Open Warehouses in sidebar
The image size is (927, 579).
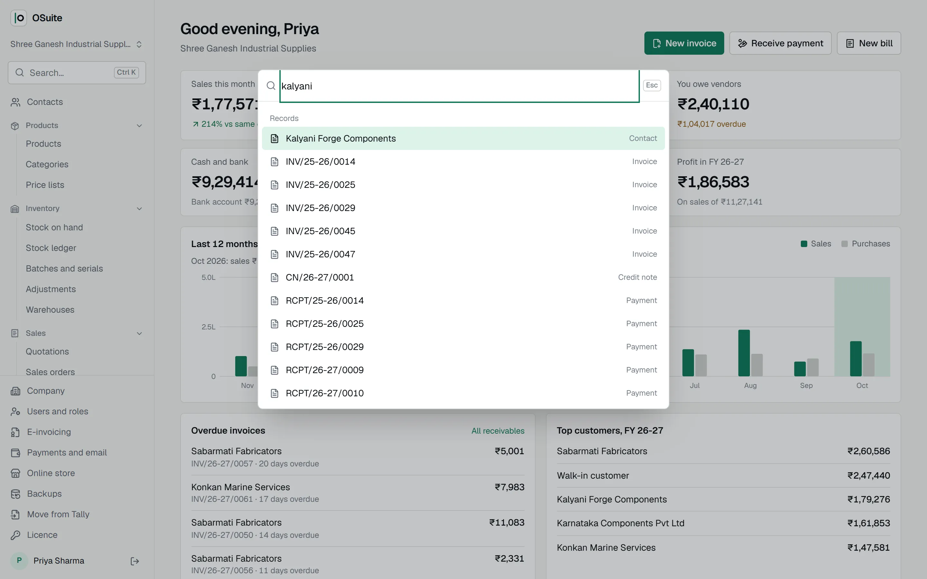coord(50,310)
